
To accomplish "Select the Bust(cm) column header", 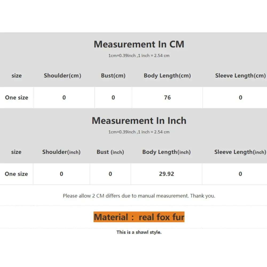I will click(113, 76).
